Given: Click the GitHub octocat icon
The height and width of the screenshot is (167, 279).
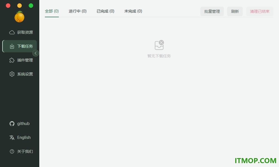Looking at the screenshot, I should coord(12,124).
